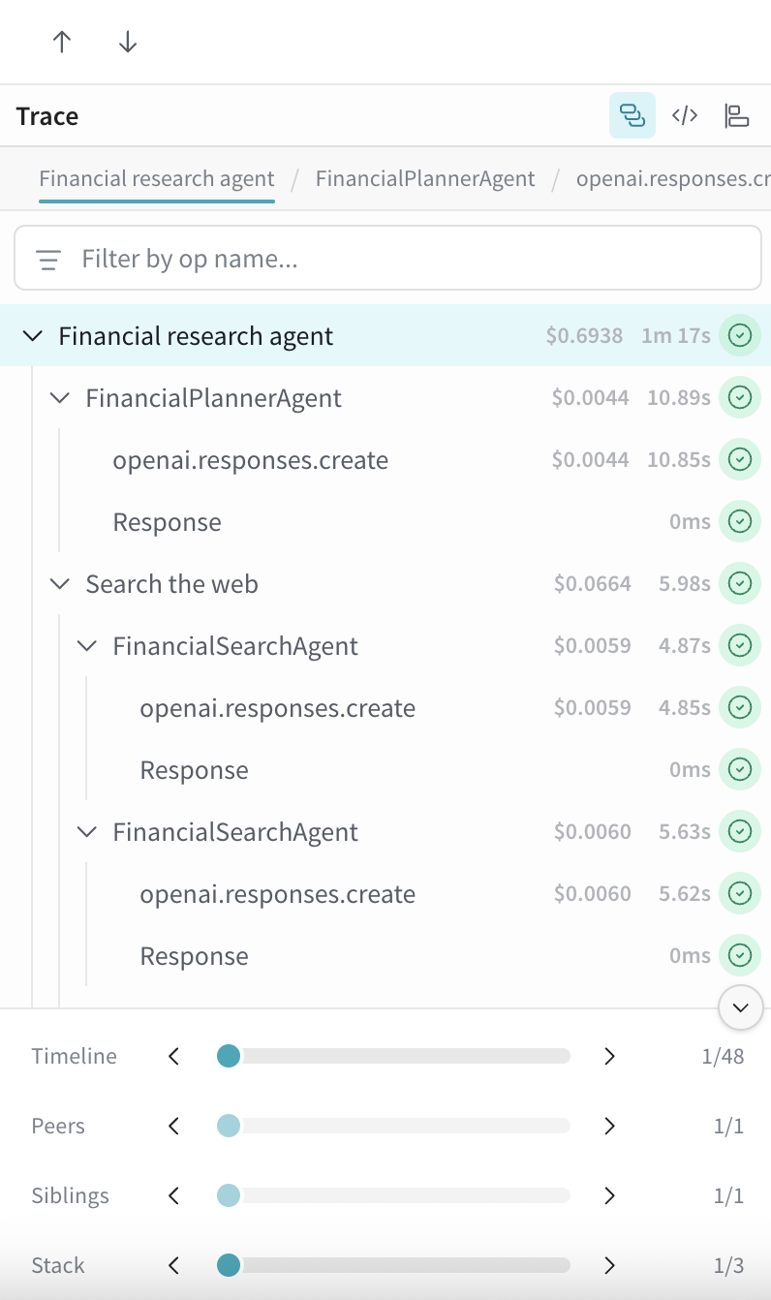Switch to the flame graph view icon
This screenshot has width=771, height=1300.
737,116
